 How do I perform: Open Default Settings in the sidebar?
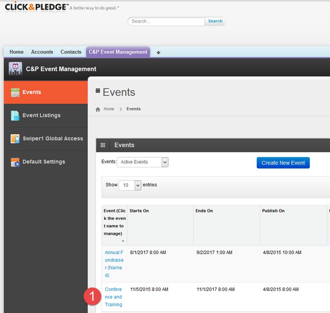pyautogui.click(x=46, y=162)
